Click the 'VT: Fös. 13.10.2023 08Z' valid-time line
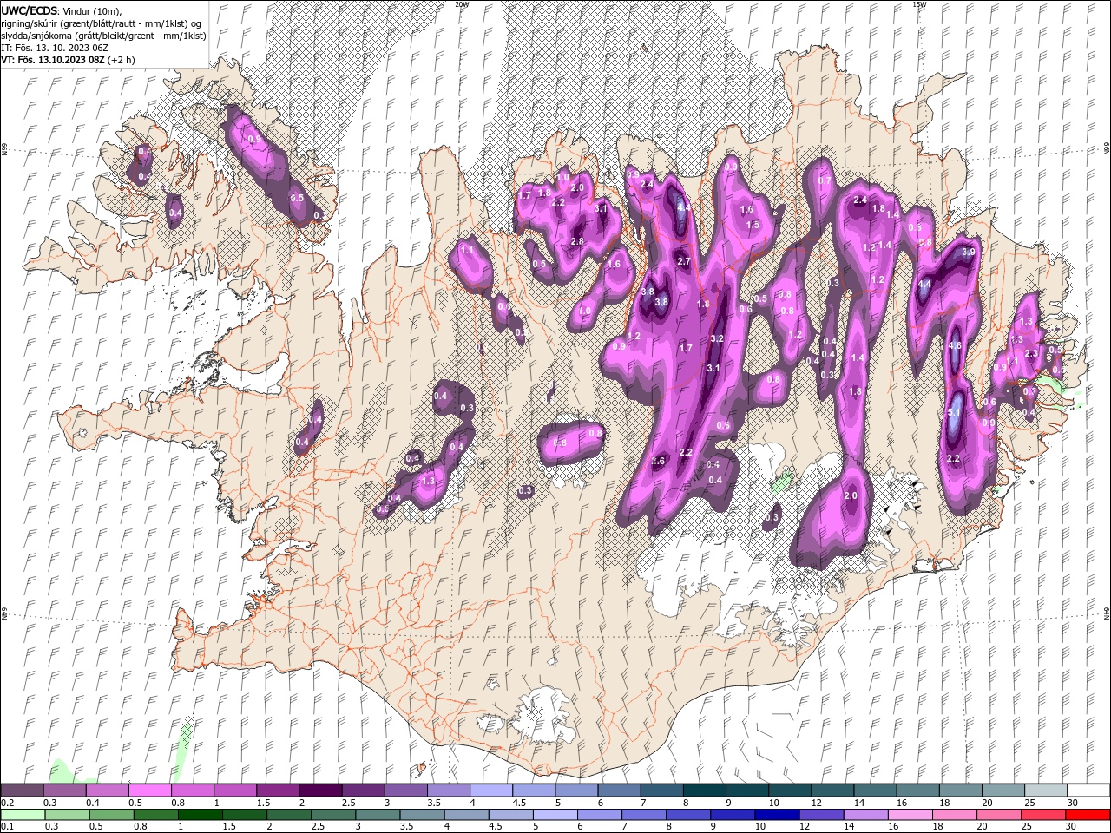Screen dimensions: 1111x833 (x=54, y=61)
